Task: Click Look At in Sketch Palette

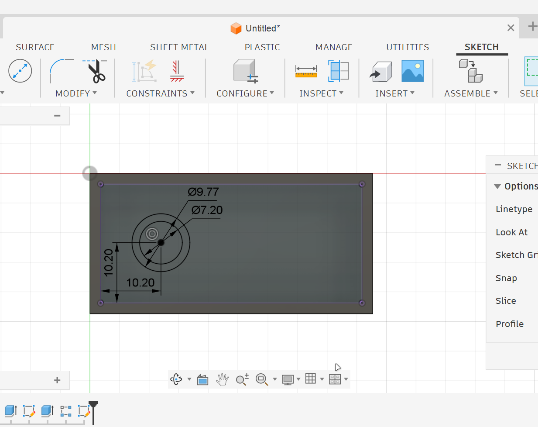Action: click(511, 232)
